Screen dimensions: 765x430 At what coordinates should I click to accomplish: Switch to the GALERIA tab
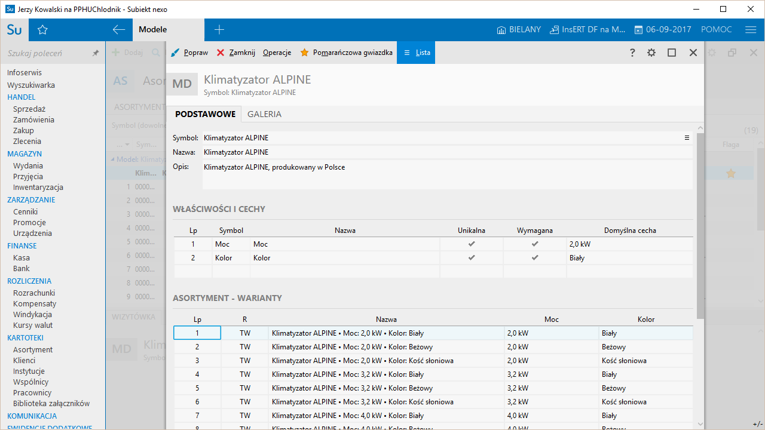pos(264,114)
